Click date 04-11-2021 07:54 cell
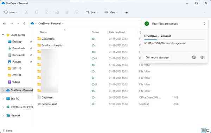 pyautogui.click(x=118, y=39)
